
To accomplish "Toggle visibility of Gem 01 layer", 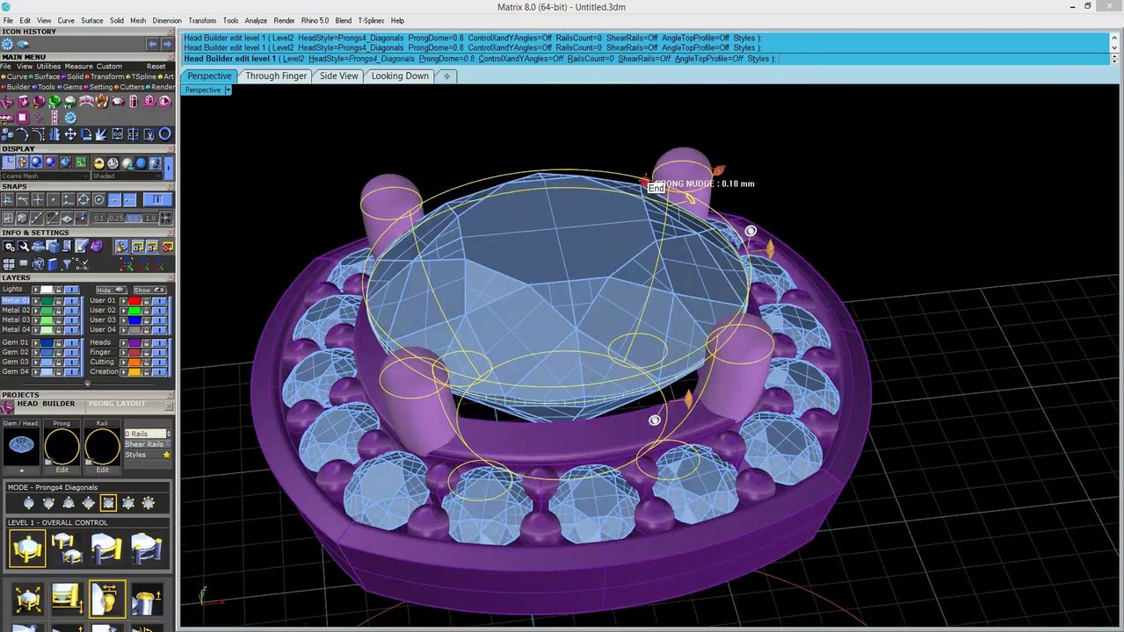I will point(72,342).
